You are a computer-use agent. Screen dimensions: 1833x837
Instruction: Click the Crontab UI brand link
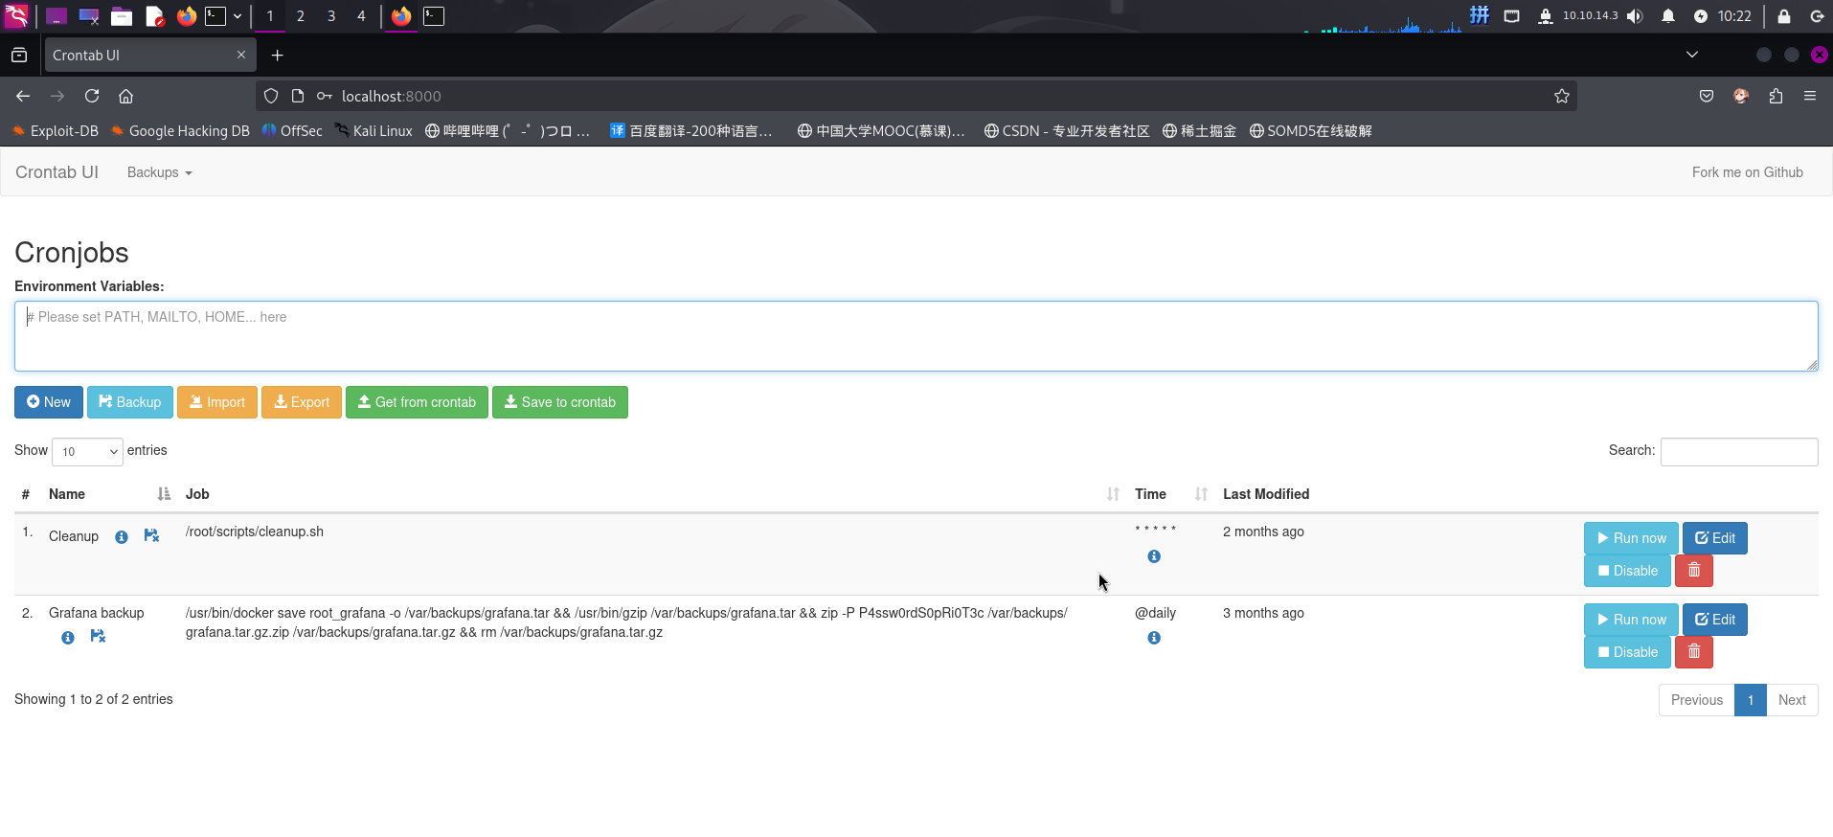[x=57, y=172]
